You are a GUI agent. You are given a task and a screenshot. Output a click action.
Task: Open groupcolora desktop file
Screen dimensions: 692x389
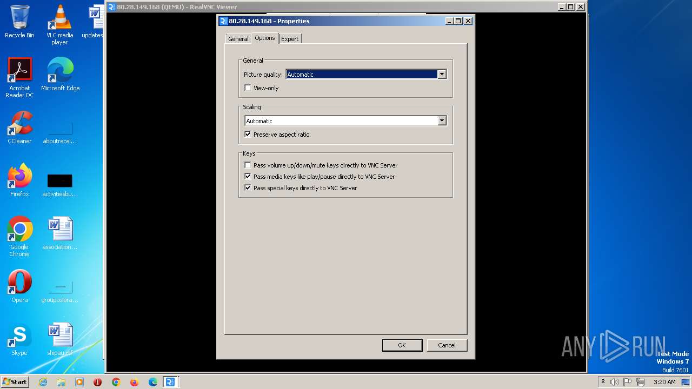pyautogui.click(x=60, y=291)
